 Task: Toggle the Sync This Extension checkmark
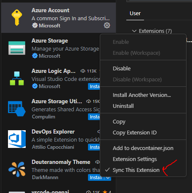pos(107,170)
